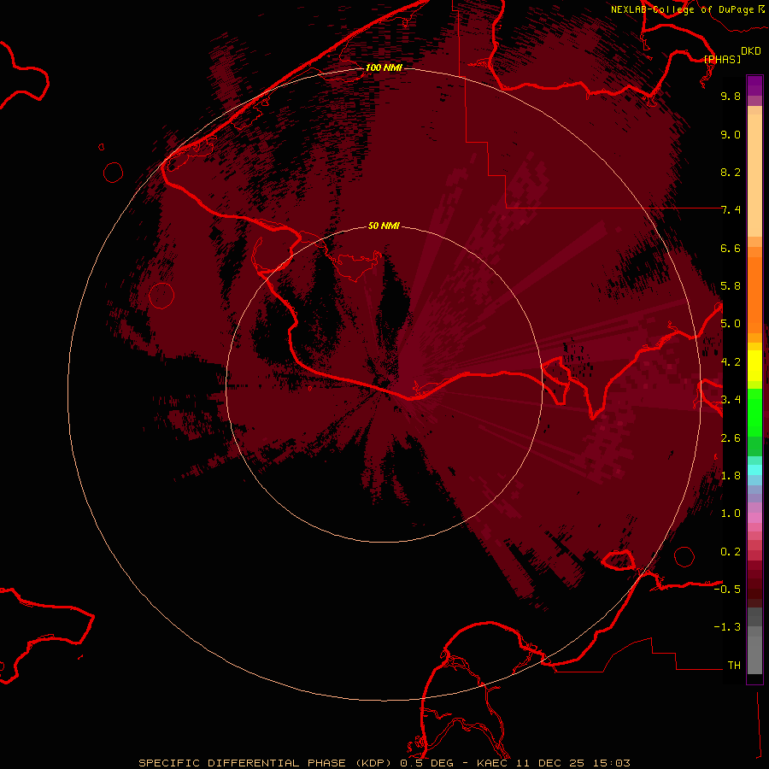This screenshot has height=769, width=769.
Task: Click the -0.5 scale value
Action: [727, 590]
